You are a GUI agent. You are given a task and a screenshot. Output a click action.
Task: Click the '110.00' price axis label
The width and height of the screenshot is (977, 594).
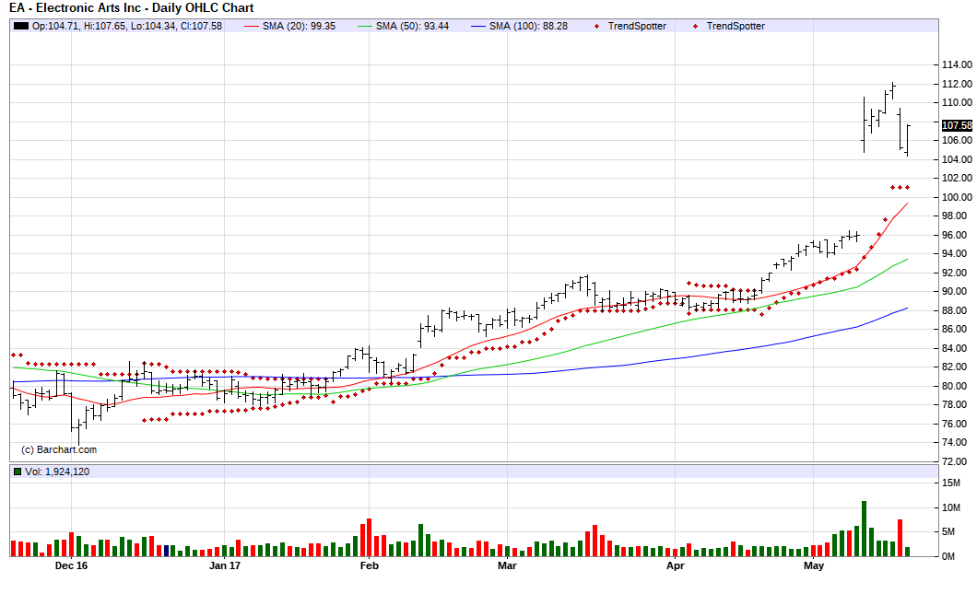tap(957, 103)
